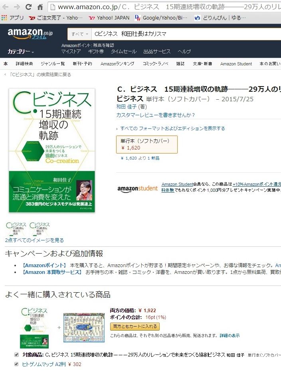
Task: Click the amazon.co.jp logo
Action: click(x=30, y=33)
